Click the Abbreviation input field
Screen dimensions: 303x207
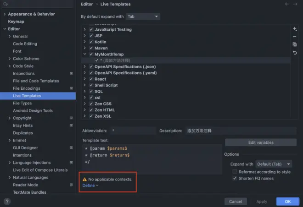[x=133, y=131]
